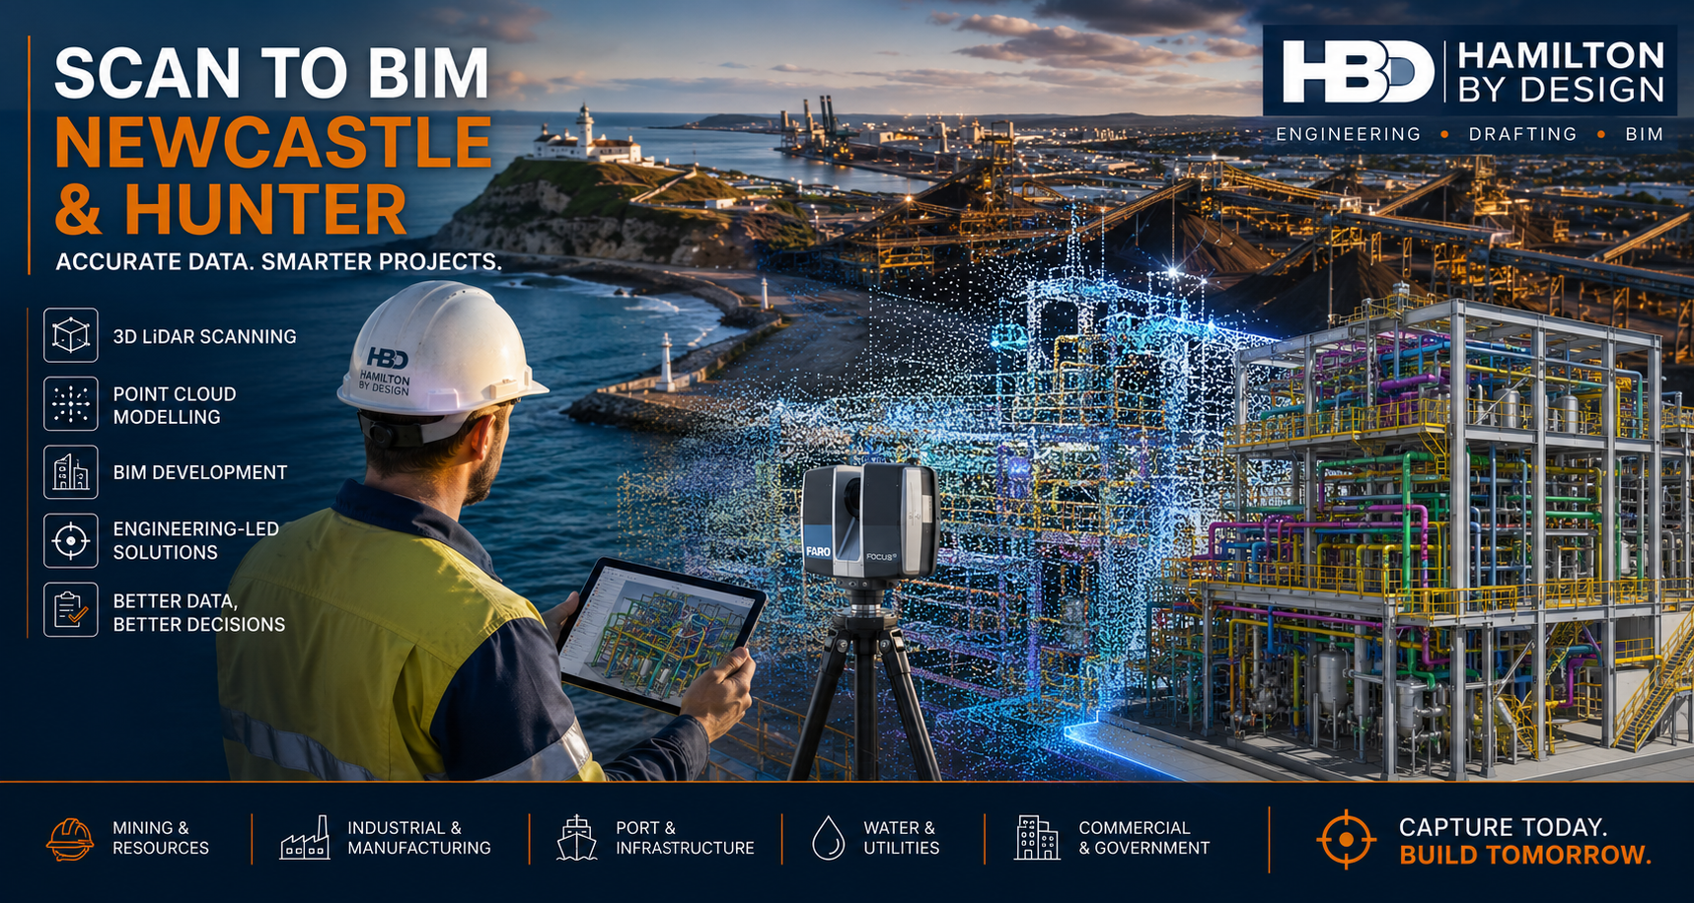Image resolution: width=1694 pixels, height=903 pixels.
Task: Click the '3D LiDAR SCANNING' label
Action: pos(204,336)
